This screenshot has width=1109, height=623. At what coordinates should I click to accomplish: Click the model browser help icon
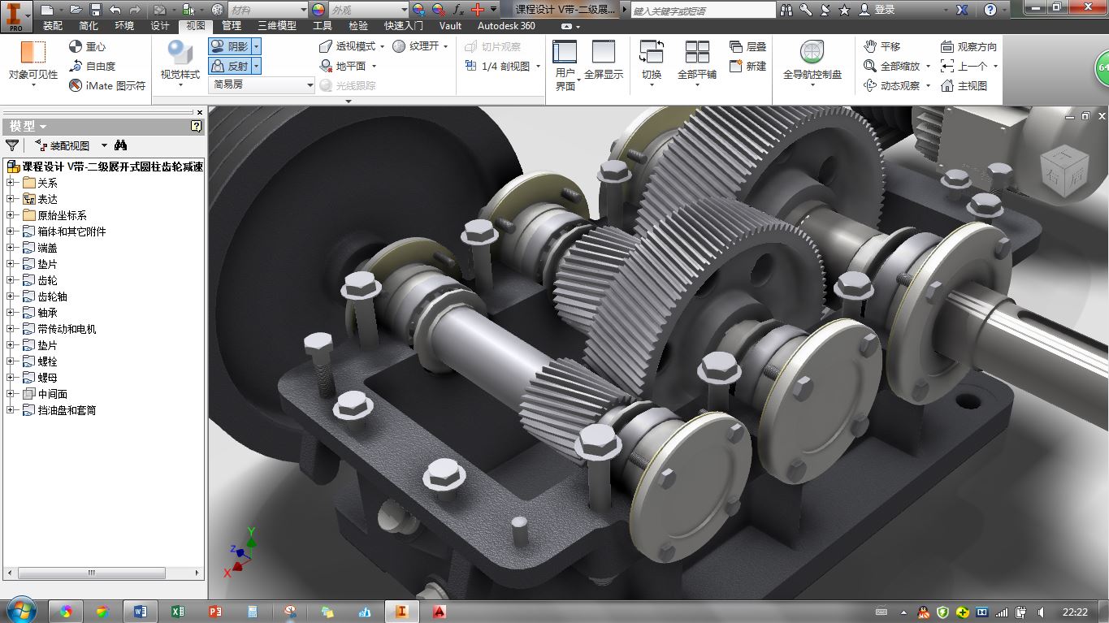(196, 126)
